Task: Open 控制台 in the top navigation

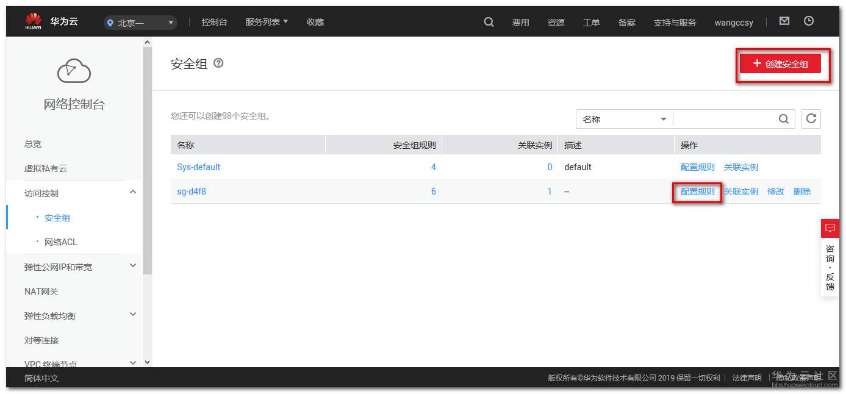Action: pos(214,22)
